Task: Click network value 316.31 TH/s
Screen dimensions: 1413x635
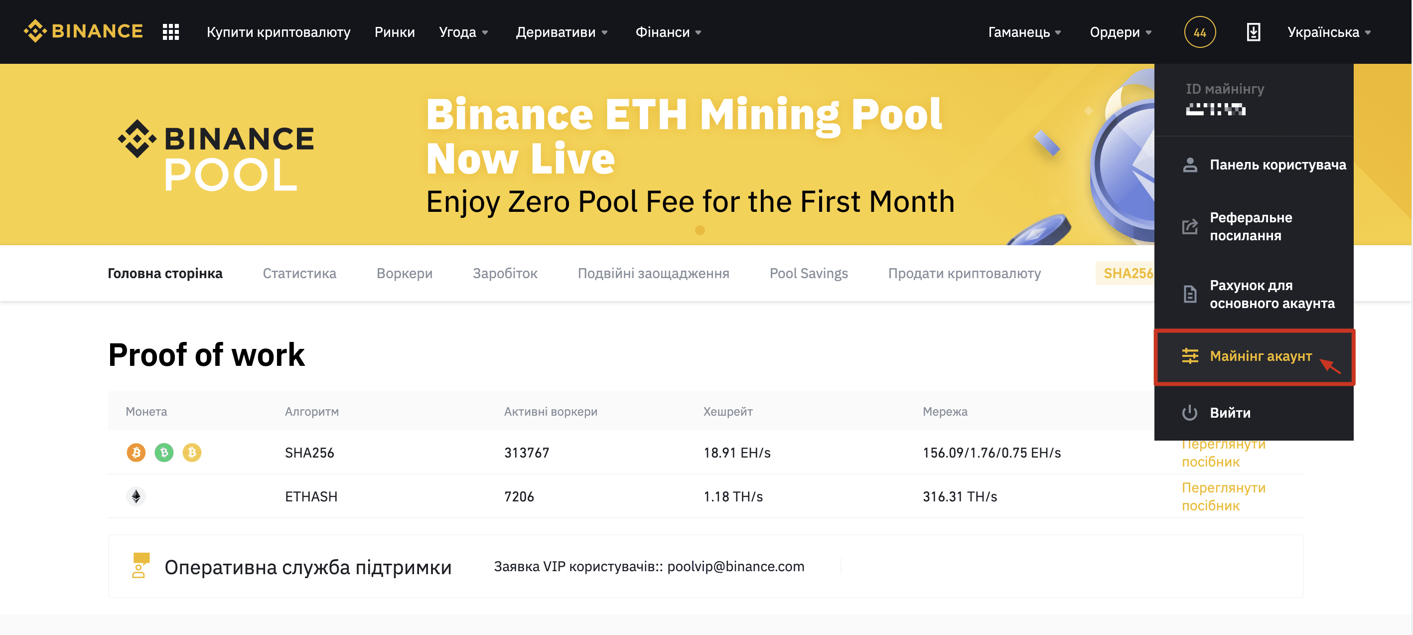Action: pyautogui.click(x=960, y=496)
